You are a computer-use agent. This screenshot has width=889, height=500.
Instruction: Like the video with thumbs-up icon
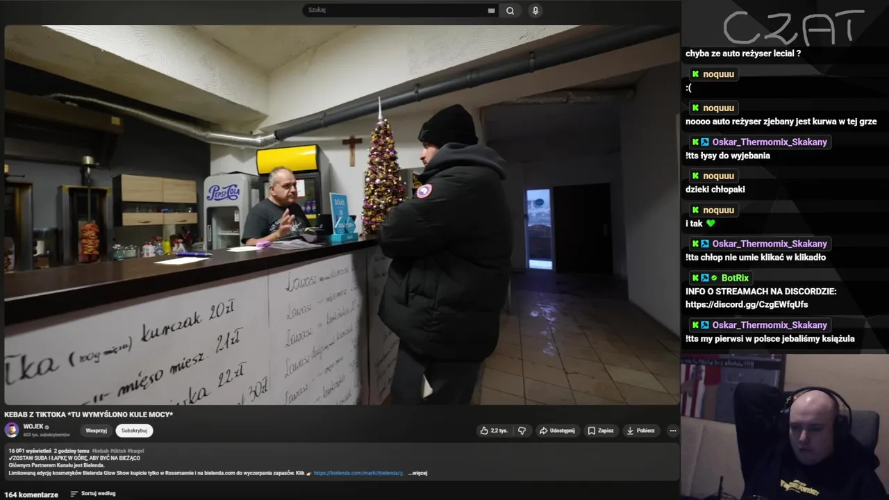click(x=484, y=431)
